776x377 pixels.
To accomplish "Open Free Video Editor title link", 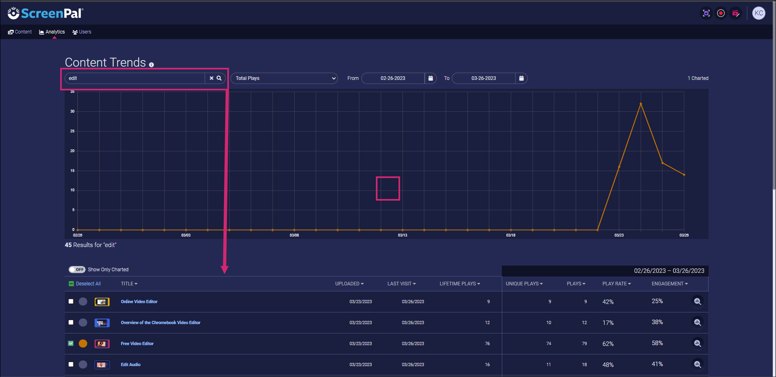I will pyautogui.click(x=137, y=343).
